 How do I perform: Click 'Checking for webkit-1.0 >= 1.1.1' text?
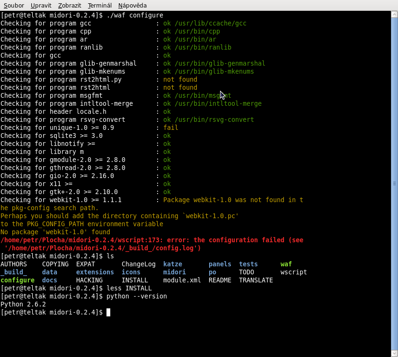[x=61, y=200]
